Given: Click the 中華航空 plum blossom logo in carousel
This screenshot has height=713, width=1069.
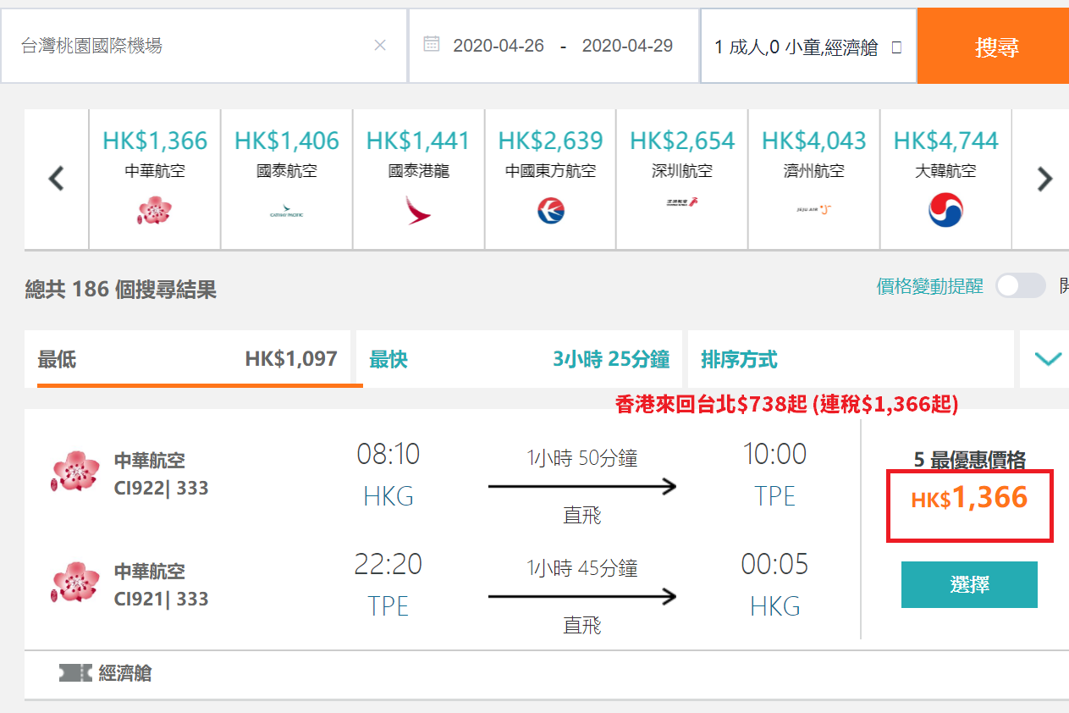Looking at the screenshot, I should coord(154,209).
